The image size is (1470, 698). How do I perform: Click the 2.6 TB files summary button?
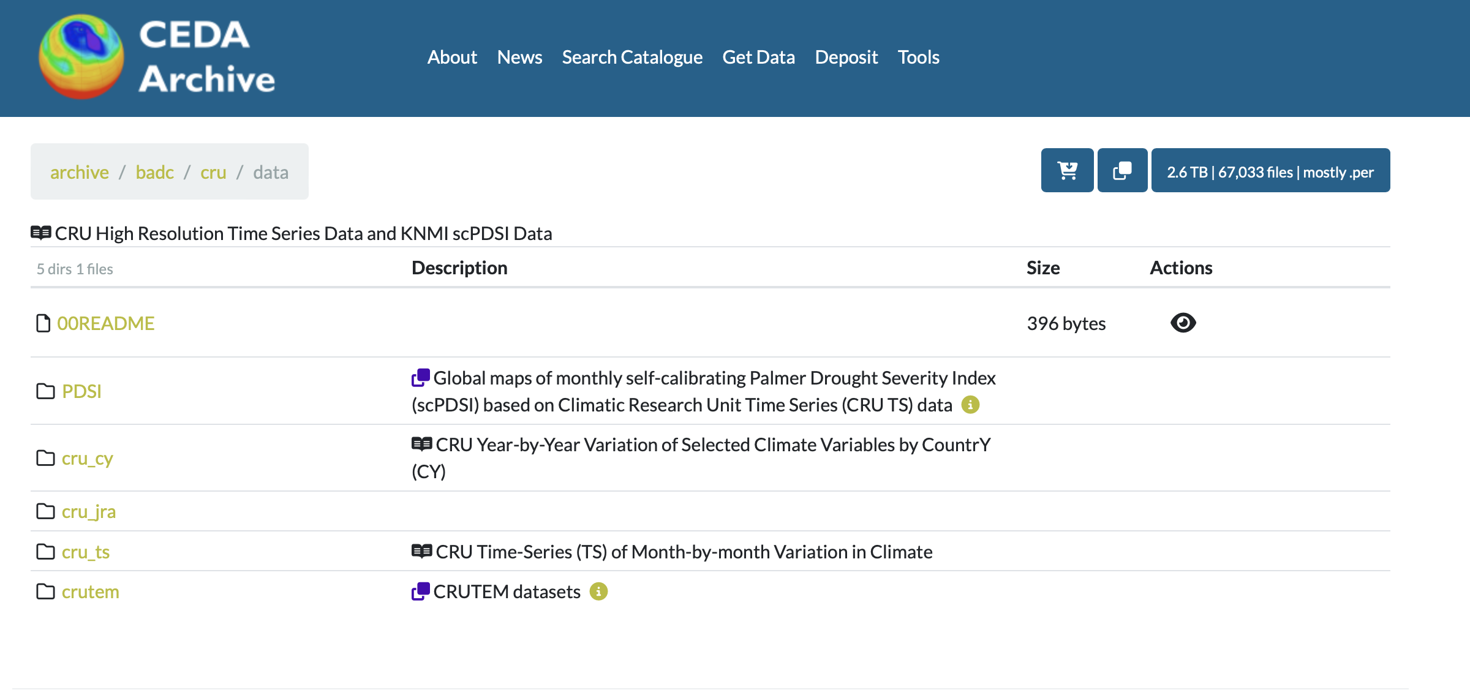coord(1270,171)
